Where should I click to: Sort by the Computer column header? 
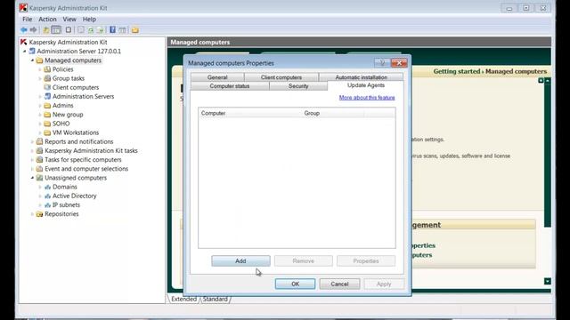point(250,113)
